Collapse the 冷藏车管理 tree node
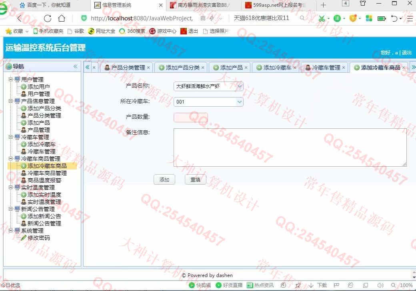 pyautogui.click(x=11, y=137)
